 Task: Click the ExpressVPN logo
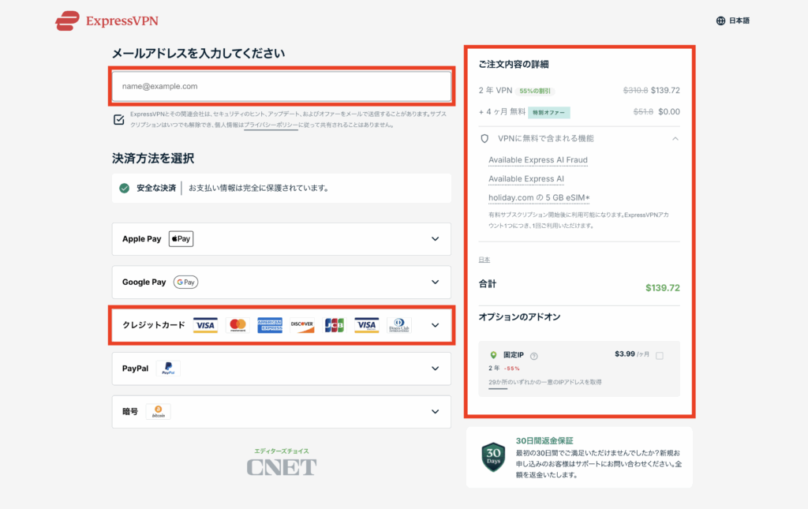107,21
